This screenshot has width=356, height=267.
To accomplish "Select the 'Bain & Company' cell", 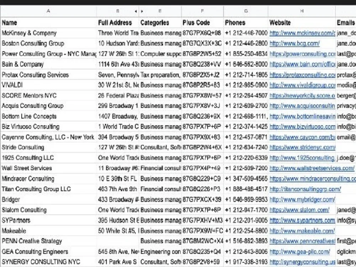I will [x=48, y=64].
